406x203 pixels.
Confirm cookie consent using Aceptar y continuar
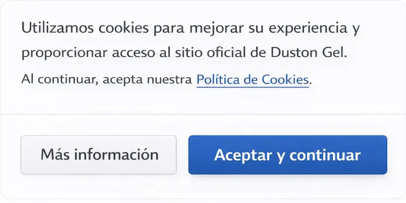(x=288, y=155)
